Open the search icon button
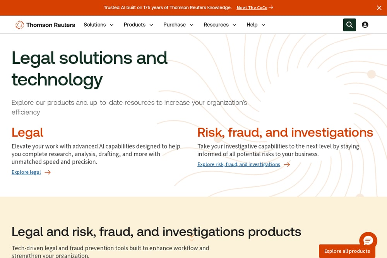This screenshot has width=387, height=258. pos(349,25)
